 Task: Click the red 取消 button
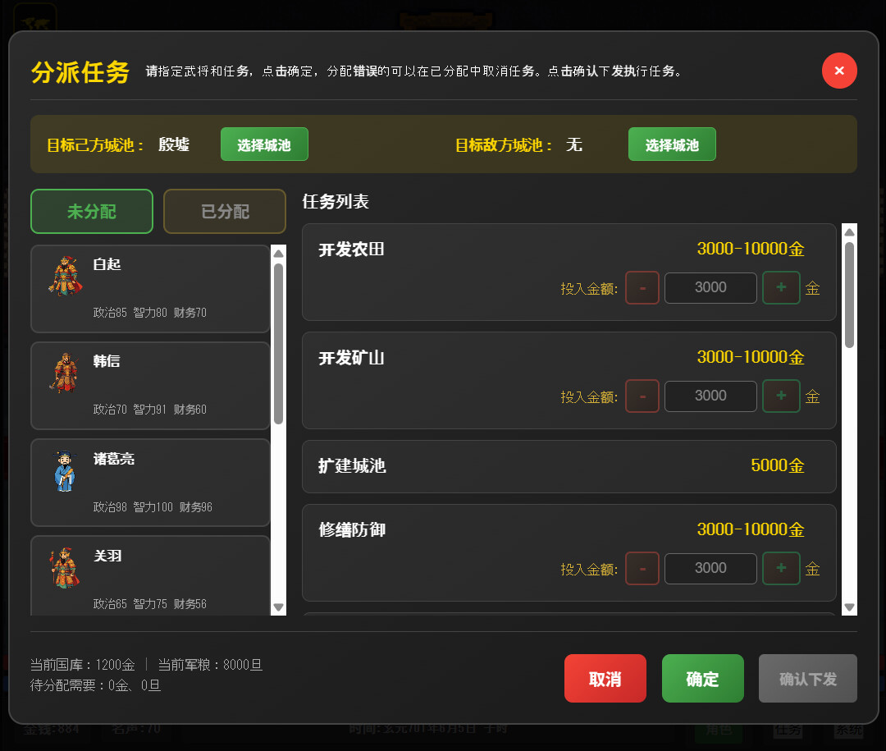[605, 679]
